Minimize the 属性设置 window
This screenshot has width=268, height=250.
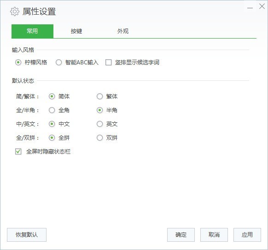[250, 8]
